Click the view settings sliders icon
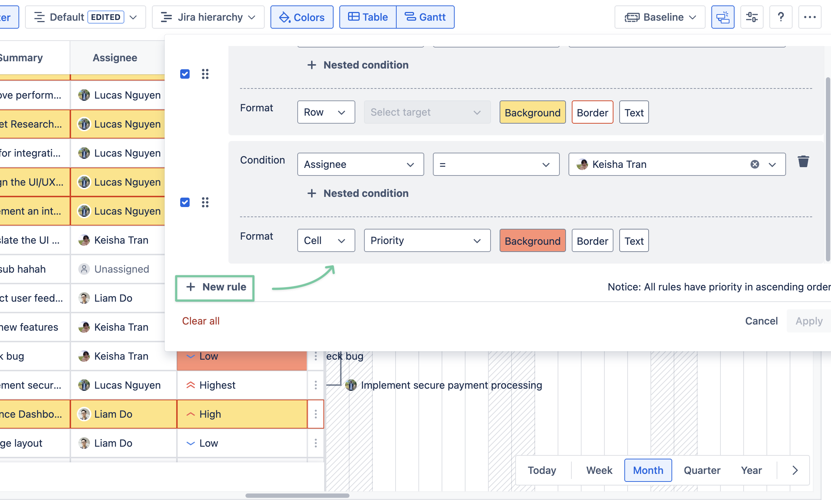This screenshot has width=831, height=500. pos(752,17)
